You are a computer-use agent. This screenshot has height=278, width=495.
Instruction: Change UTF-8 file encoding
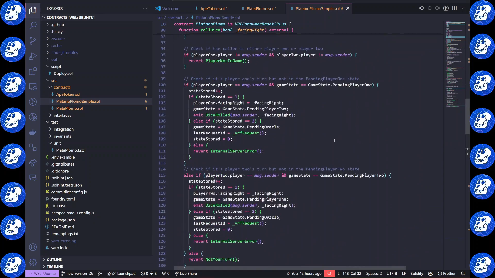392,274
